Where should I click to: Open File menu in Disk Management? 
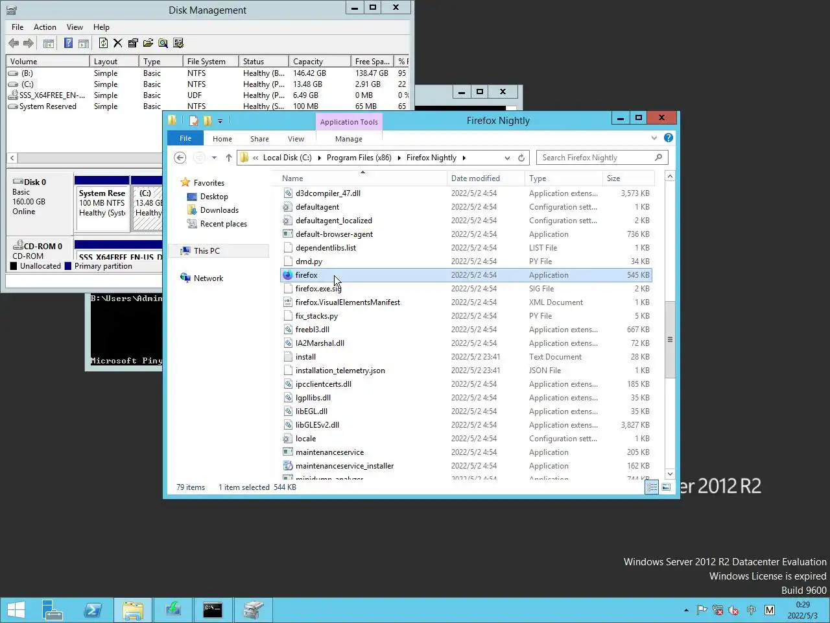18,27
